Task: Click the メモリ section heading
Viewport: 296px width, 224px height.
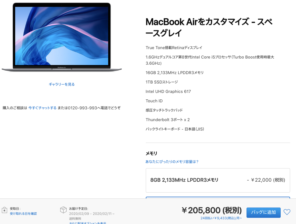Action: point(151,153)
